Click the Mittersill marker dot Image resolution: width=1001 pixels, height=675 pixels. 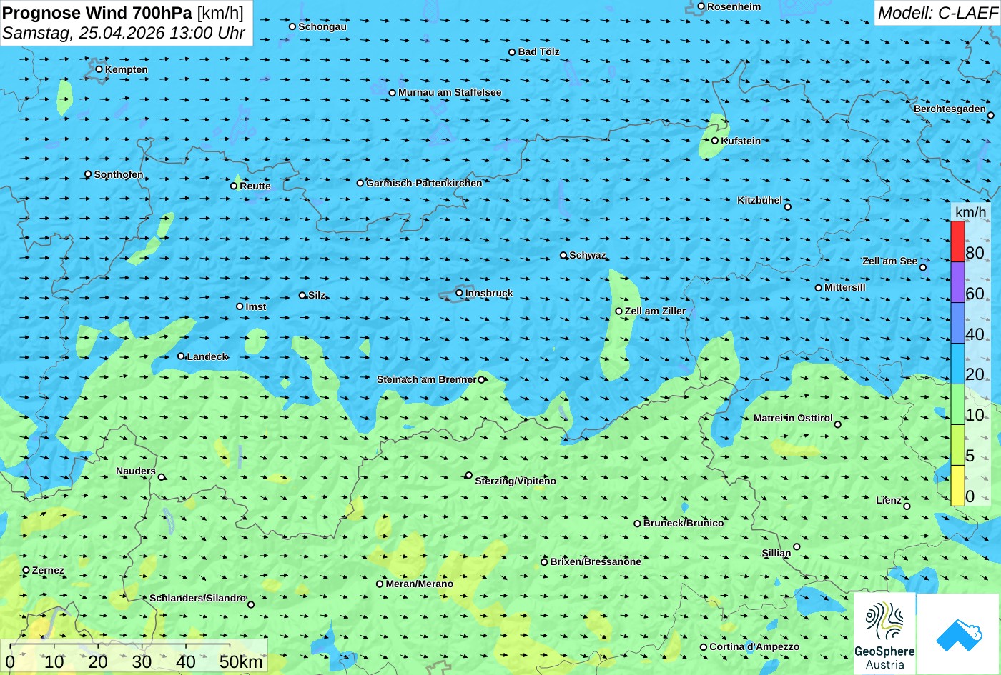click(818, 288)
